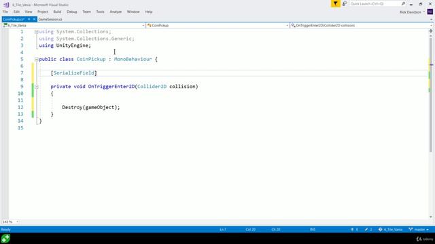Click the MonoBehaviour class name

click(133, 59)
